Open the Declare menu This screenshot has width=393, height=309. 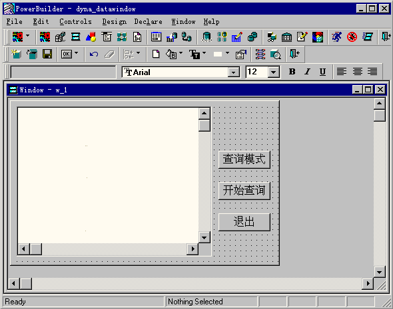pos(148,22)
